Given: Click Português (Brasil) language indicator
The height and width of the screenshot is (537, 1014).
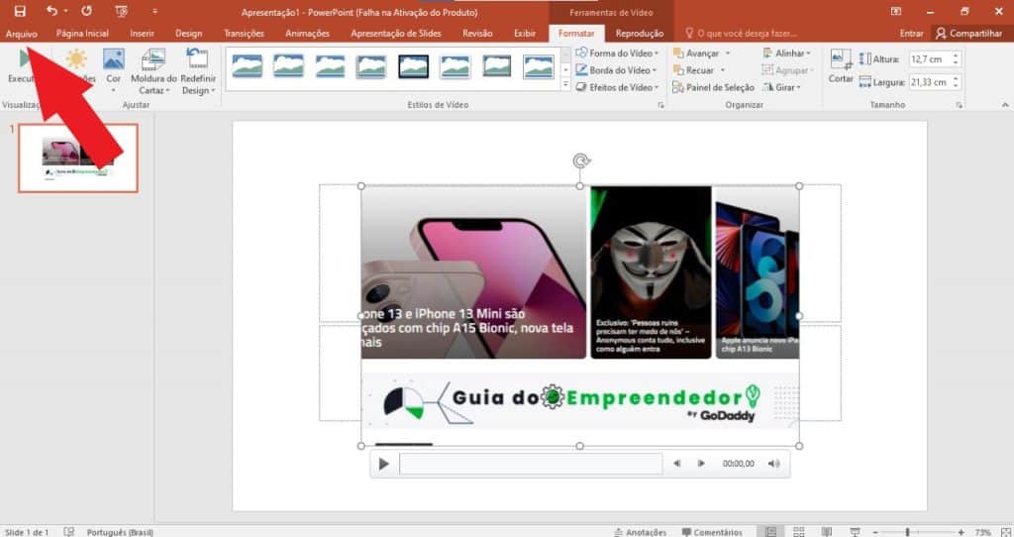Looking at the screenshot, I should pyautogui.click(x=120, y=532).
